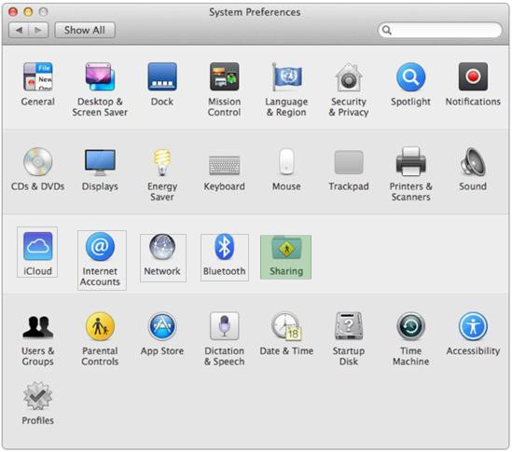The width and height of the screenshot is (512, 452).
Task: Go forward with the right arrow button
Action: pyautogui.click(x=38, y=30)
